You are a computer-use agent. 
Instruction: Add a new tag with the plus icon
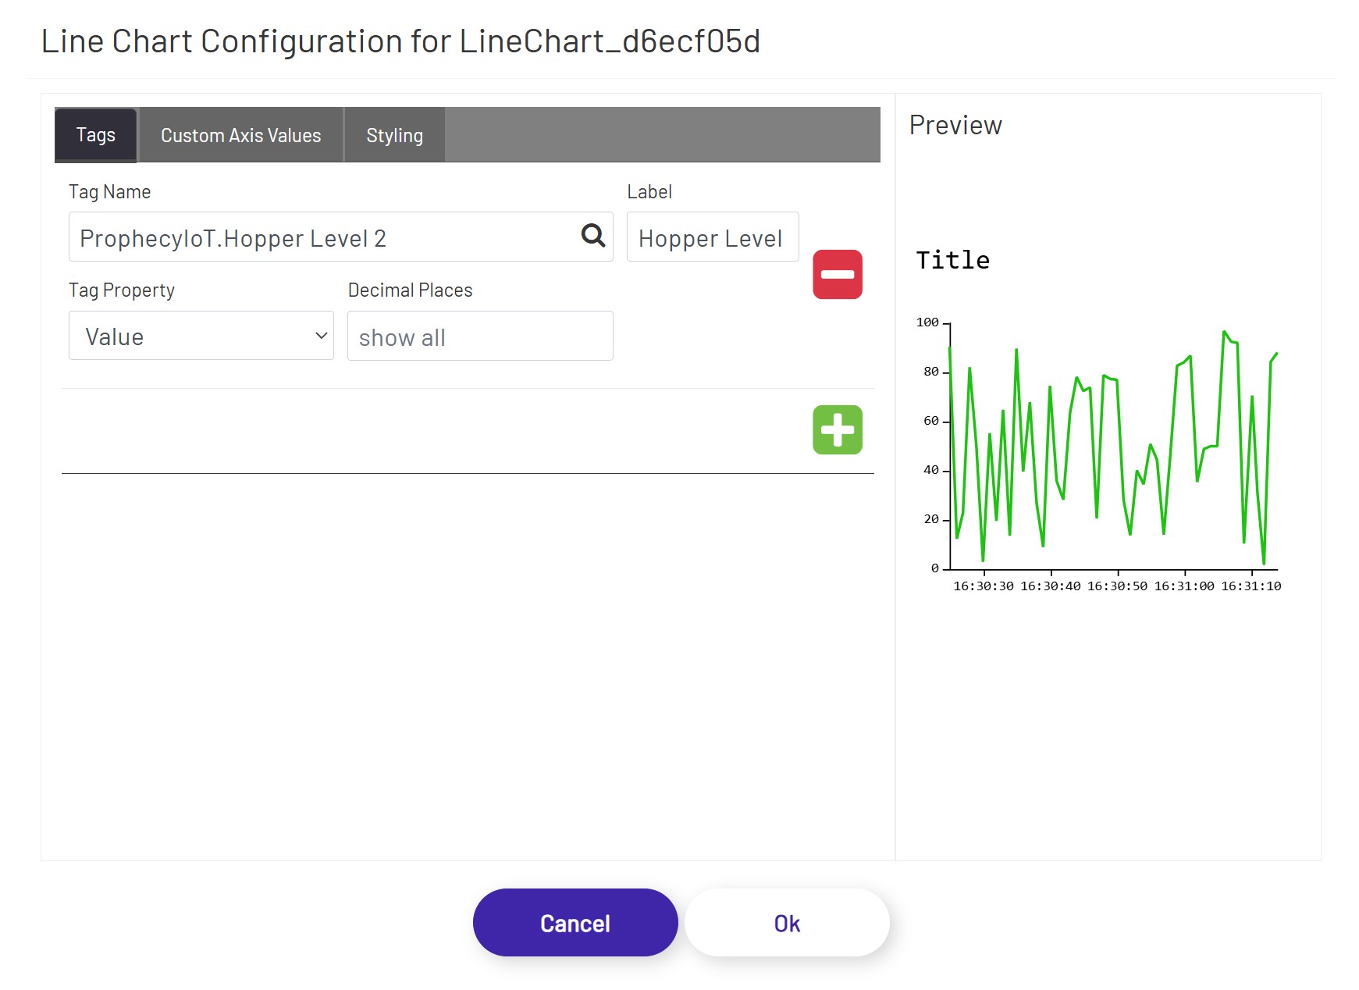[x=836, y=429]
